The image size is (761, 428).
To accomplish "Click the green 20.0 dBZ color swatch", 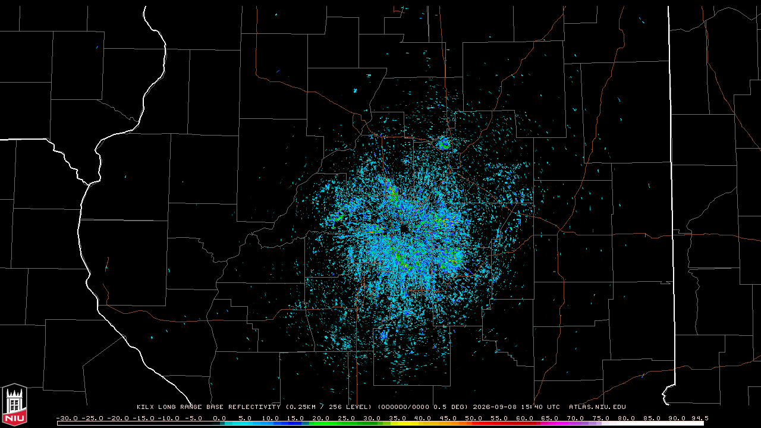I will 322,423.
